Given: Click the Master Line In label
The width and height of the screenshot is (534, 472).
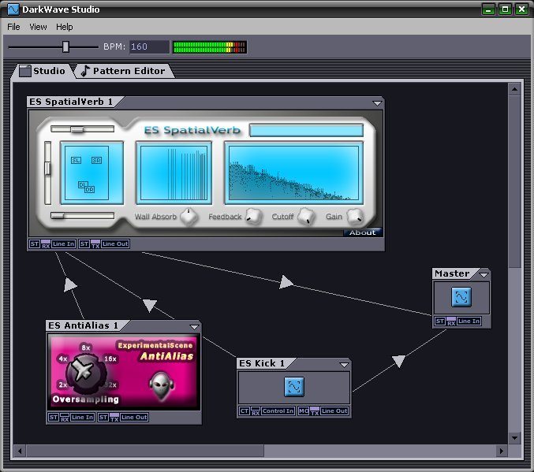Looking at the screenshot, I should point(469,321).
